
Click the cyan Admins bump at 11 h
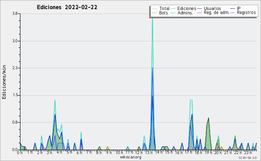pyautogui.click(x=127, y=148)
